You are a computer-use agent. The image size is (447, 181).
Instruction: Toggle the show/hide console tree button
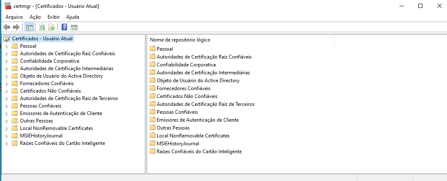coord(30,27)
